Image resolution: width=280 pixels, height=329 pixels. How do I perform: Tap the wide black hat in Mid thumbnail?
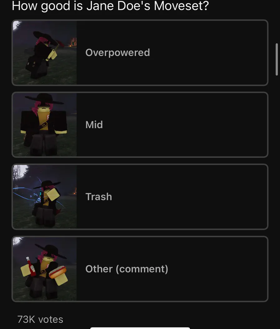(x=44, y=99)
